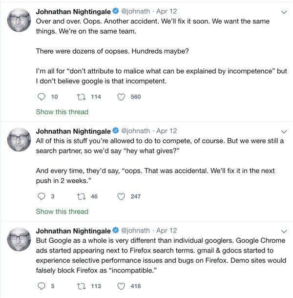293x298 pixels.
Task: Show this thread under the second tweet
Action: pos(62,212)
